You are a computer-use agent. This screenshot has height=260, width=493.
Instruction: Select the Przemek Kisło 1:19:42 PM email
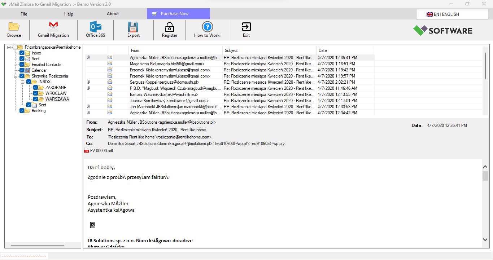pos(230,70)
